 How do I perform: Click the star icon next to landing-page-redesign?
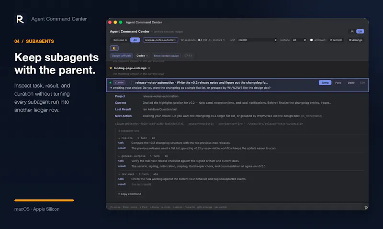pos(111,68)
